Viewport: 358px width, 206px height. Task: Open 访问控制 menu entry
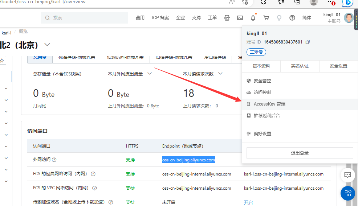[x=300, y=92]
